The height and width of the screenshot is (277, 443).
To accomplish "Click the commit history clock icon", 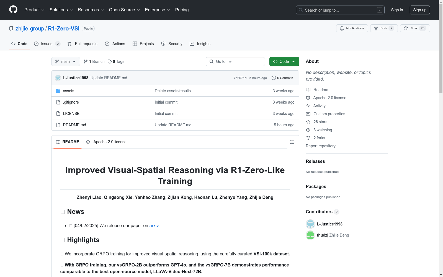I will (274, 78).
